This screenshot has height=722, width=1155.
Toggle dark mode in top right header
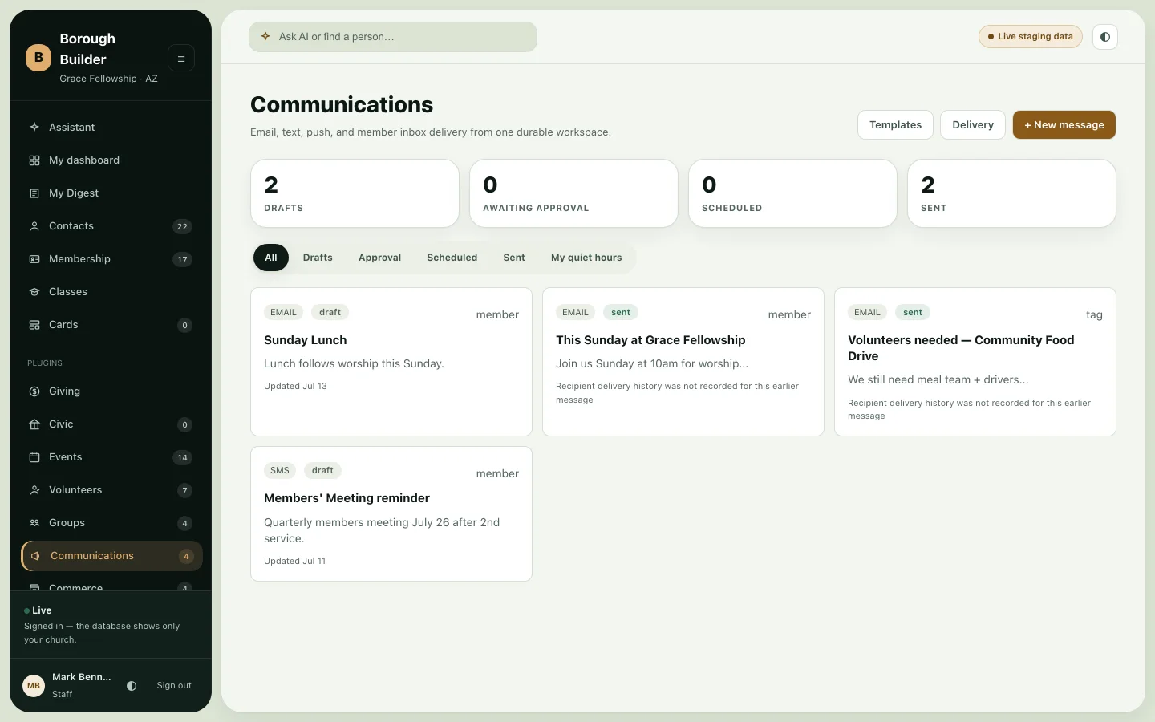[1105, 37]
